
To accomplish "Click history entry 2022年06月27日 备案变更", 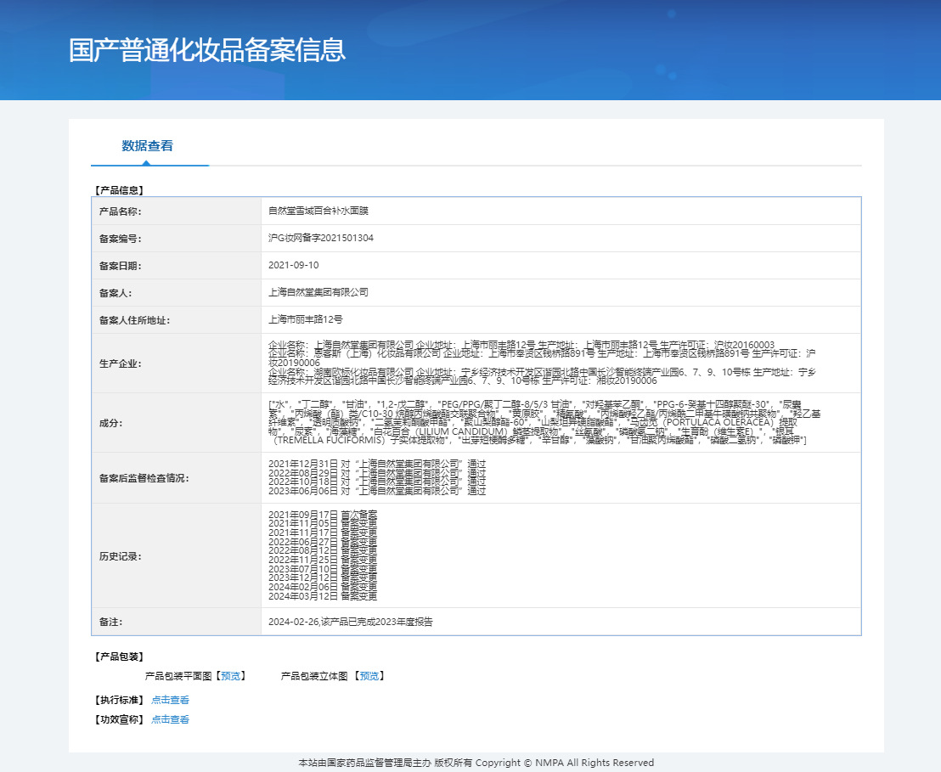I will click(x=323, y=542).
